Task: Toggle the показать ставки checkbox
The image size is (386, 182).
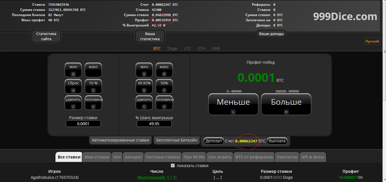Action: coord(173,166)
